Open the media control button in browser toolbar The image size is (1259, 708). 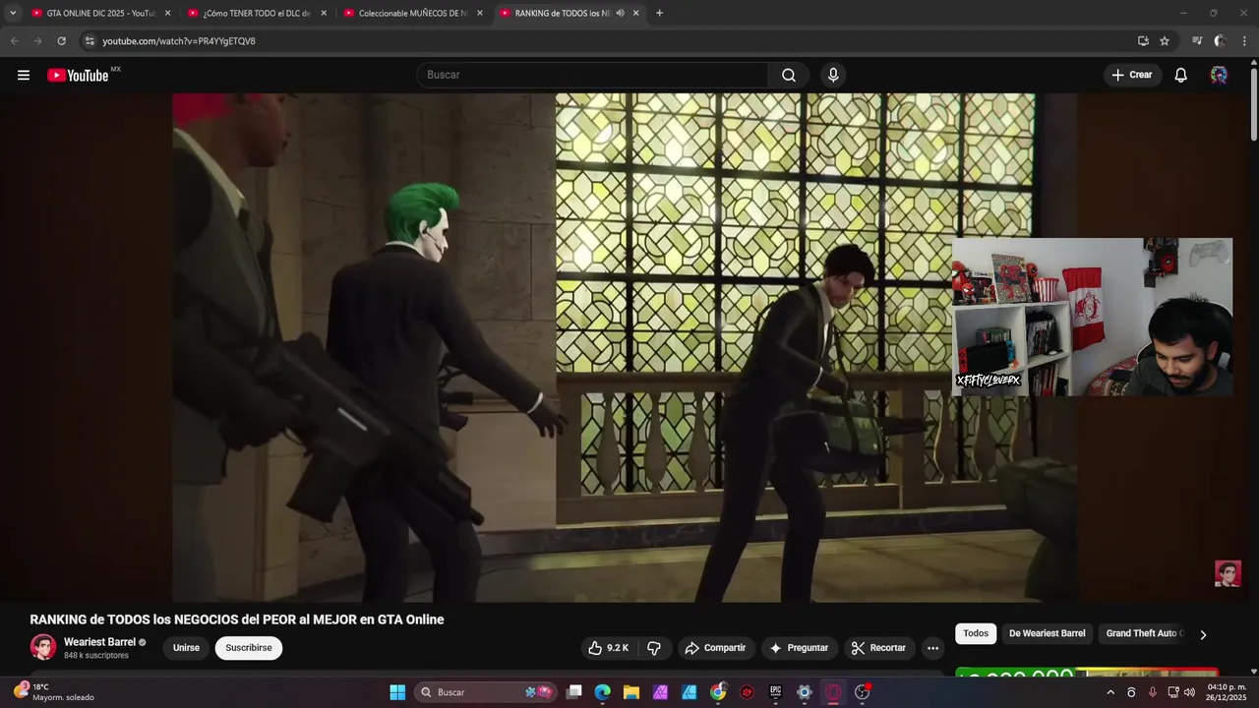[x=1197, y=41]
